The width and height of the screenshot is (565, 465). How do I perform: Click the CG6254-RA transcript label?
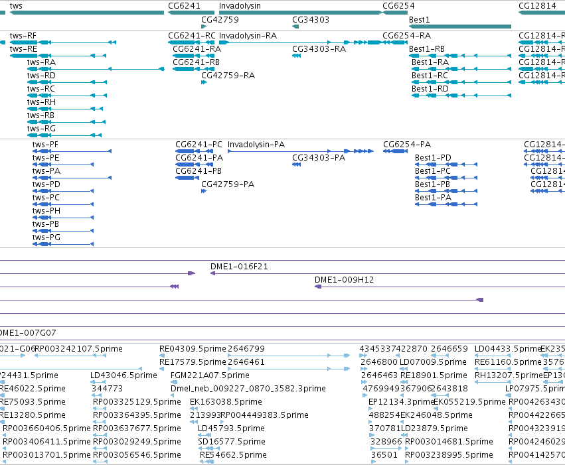[x=407, y=35]
